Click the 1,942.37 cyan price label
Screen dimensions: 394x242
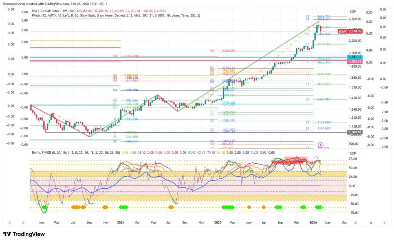(355, 56)
